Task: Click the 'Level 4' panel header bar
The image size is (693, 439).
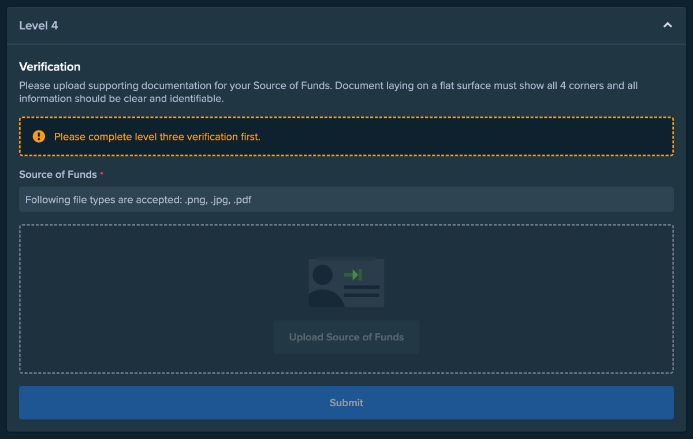Action: 346,25
